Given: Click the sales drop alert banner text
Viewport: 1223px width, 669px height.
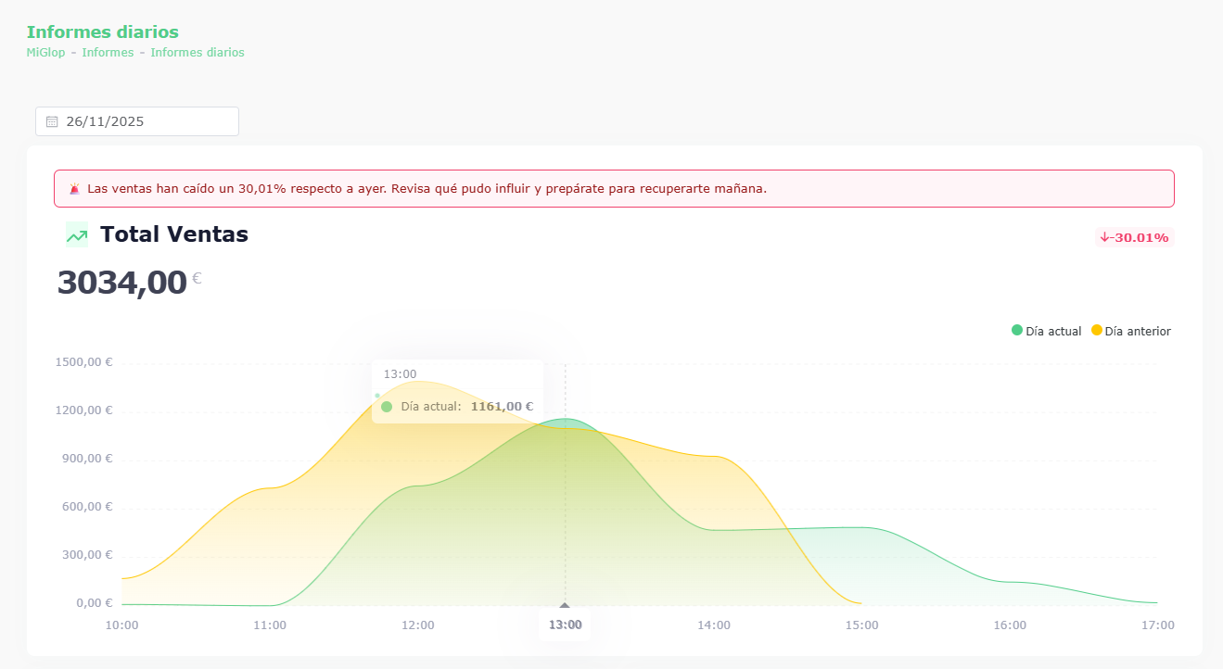Looking at the screenshot, I should (x=427, y=188).
